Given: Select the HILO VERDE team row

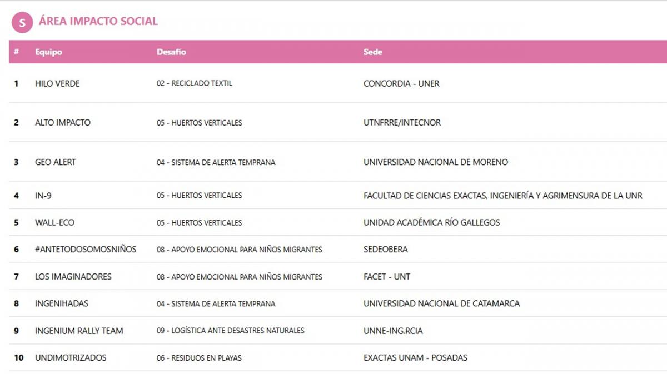Looking at the screenshot, I should coord(57,84).
